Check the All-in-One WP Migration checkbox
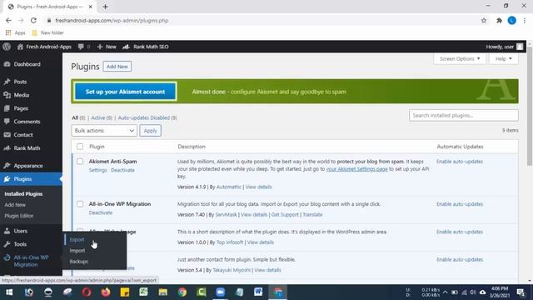 (80, 203)
